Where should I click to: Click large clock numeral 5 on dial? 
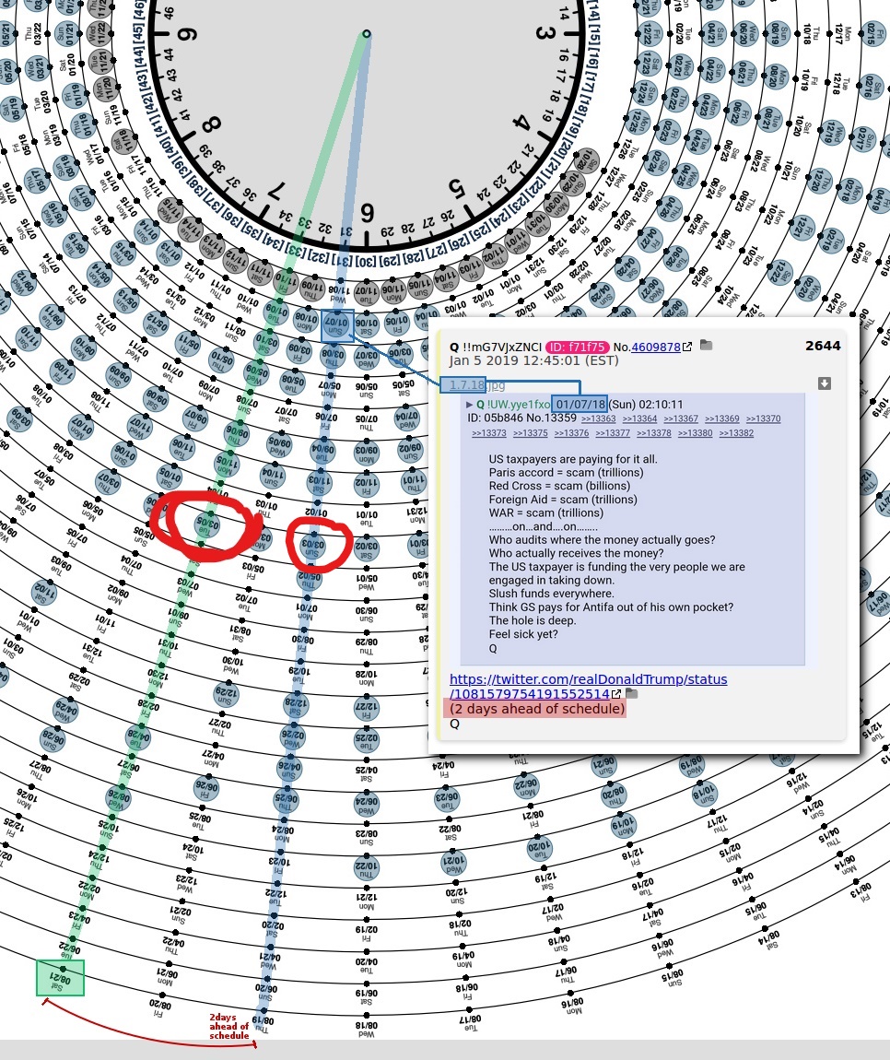click(458, 189)
